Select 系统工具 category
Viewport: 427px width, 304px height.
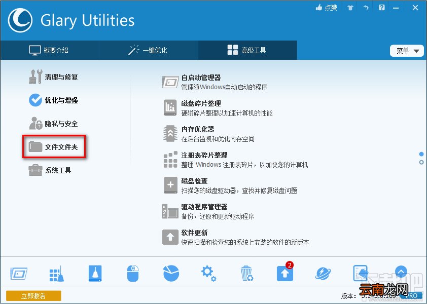[x=50, y=170]
